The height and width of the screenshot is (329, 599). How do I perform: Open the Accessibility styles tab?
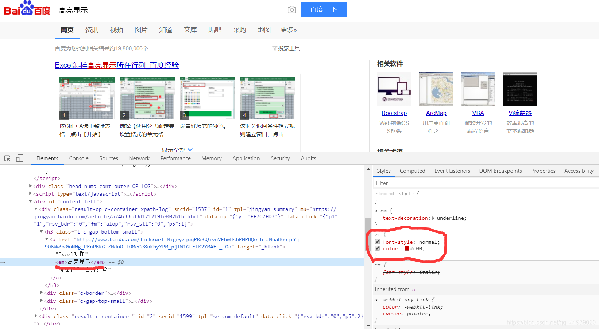[x=579, y=171]
